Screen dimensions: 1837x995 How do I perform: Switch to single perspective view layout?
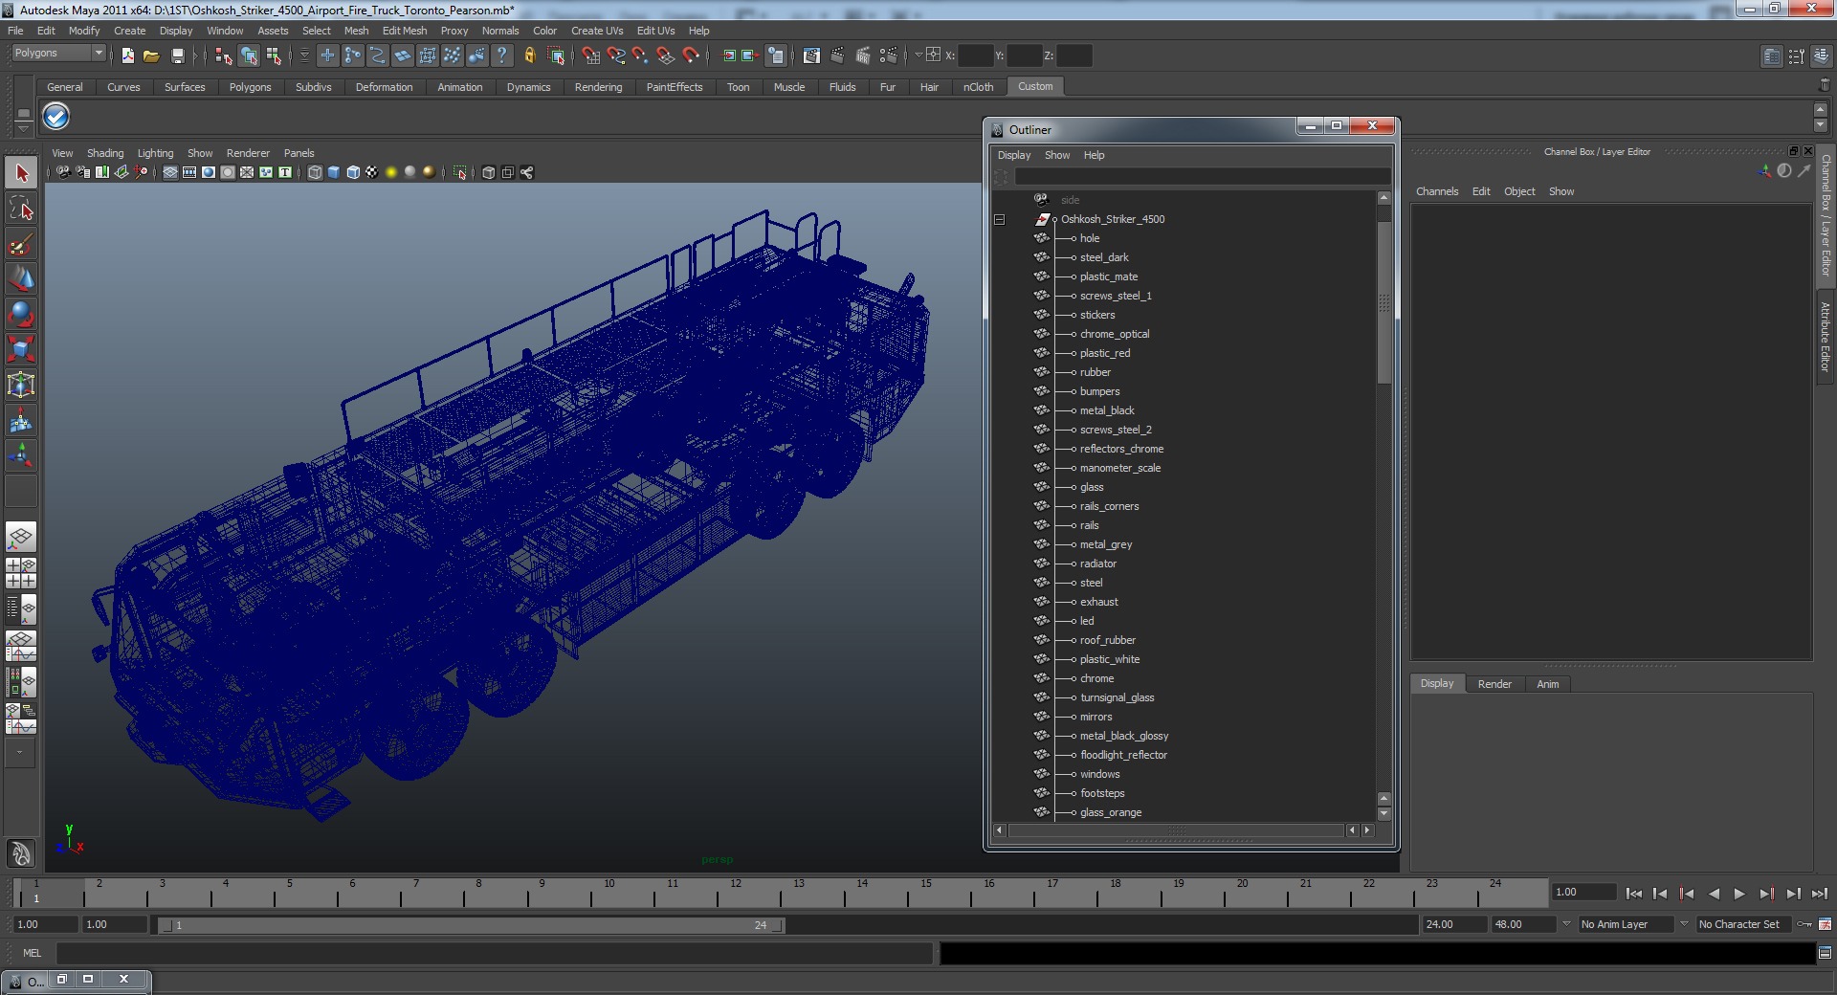[x=21, y=537]
